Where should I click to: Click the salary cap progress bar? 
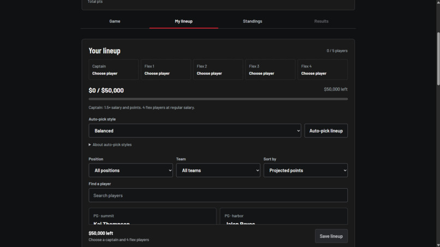(218, 99)
